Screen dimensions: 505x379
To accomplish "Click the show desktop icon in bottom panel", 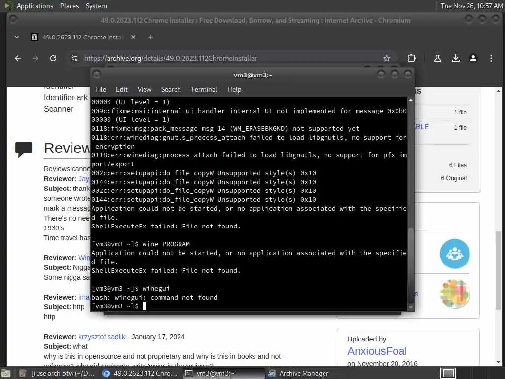I will tap(6, 373).
